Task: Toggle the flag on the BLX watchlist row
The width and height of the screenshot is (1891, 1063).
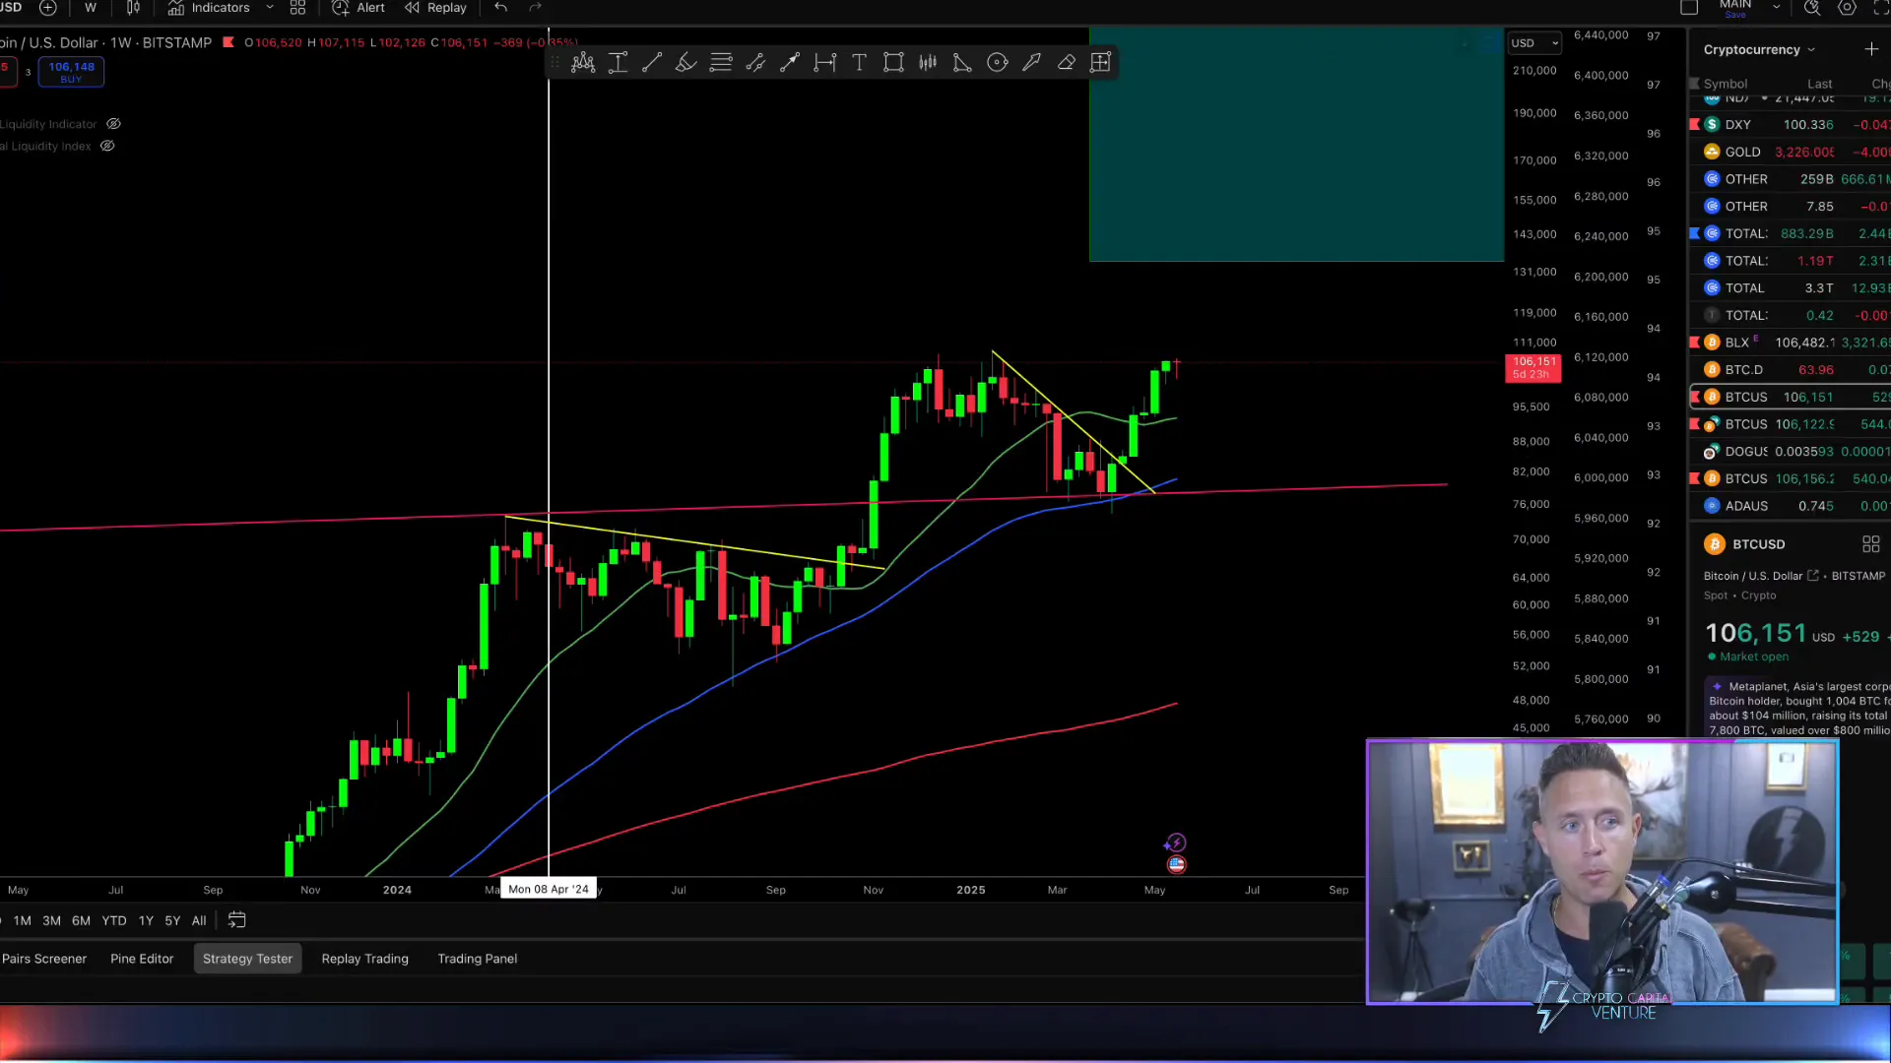Action: 1694,343
